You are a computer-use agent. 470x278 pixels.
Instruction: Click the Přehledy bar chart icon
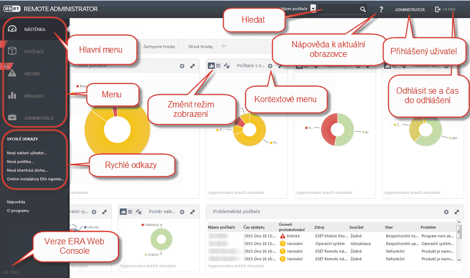(x=12, y=95)
